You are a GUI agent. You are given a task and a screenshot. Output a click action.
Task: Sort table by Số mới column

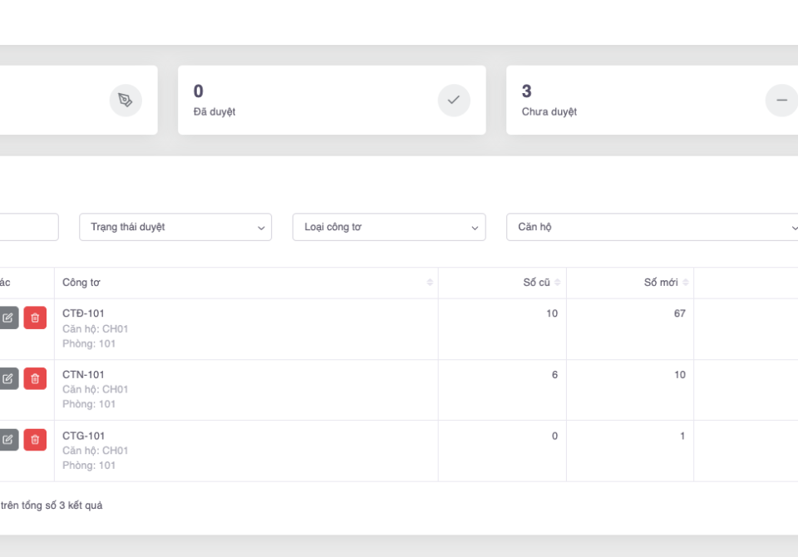click(686, 283)
